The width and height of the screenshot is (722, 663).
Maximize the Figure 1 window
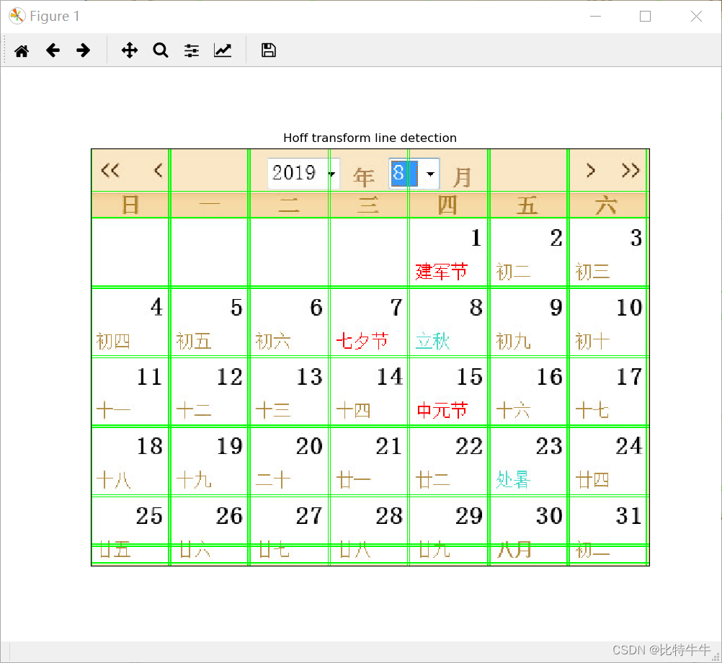click(645, 16)
